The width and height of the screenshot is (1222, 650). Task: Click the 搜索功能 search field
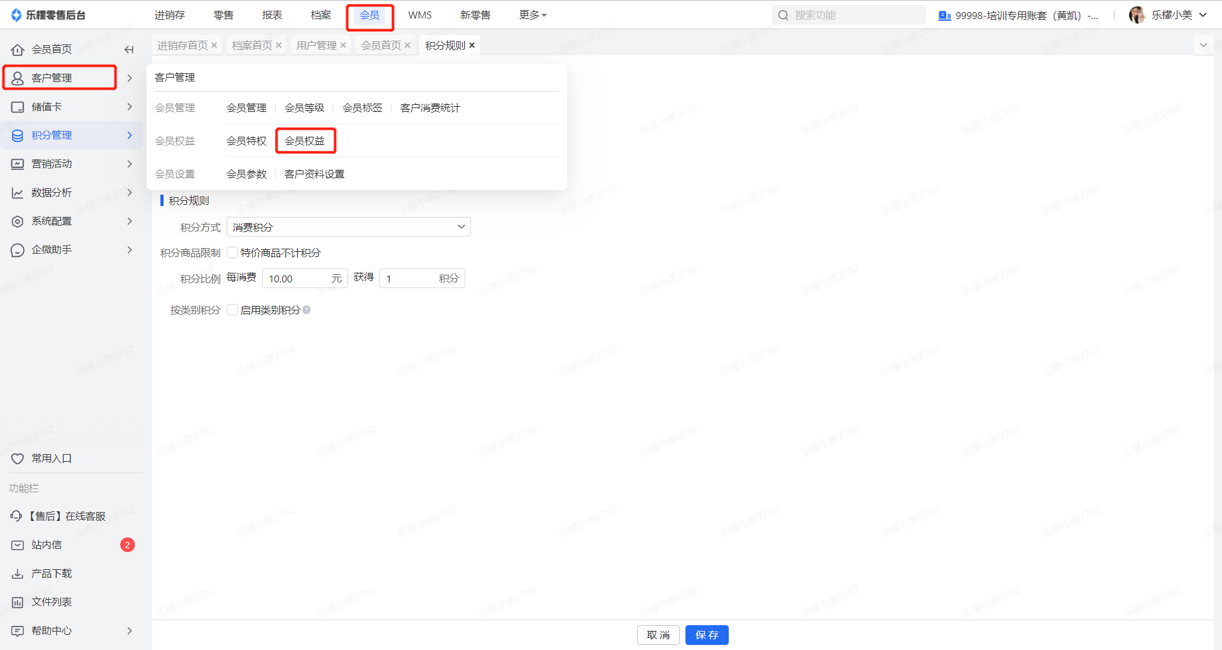pos(849,15)
